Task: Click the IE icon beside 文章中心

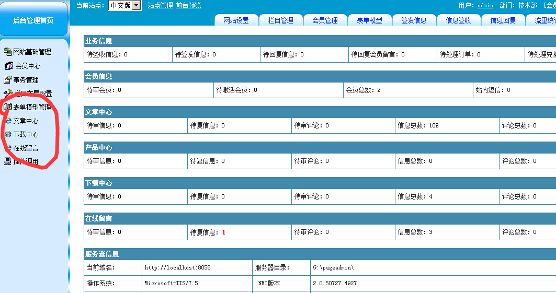Action: (x=8, y=121)
